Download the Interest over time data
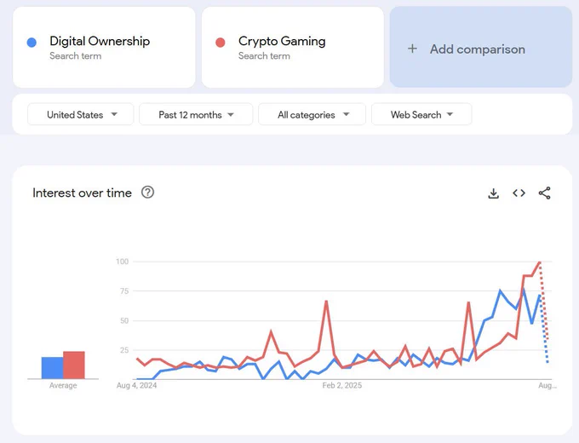579x443 pixels. 493,193
